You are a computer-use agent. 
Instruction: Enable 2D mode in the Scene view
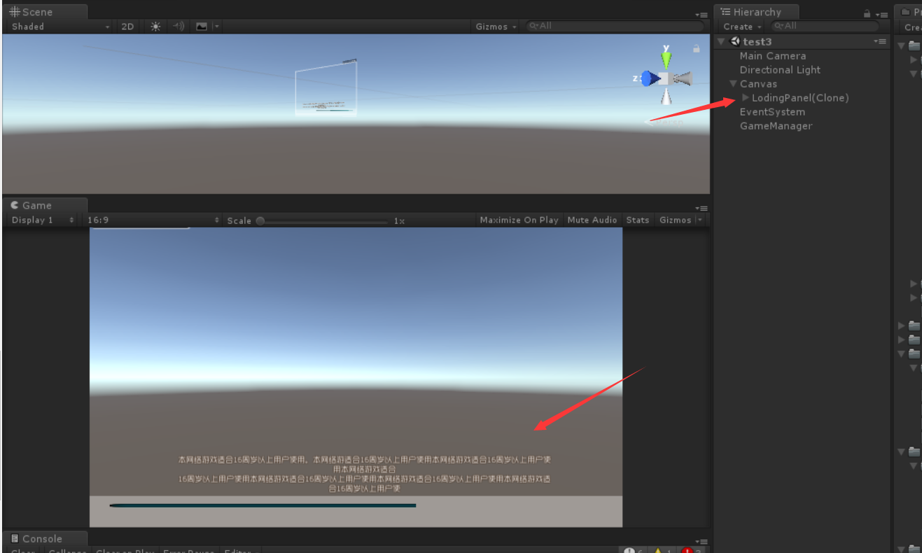click(128, 26)
